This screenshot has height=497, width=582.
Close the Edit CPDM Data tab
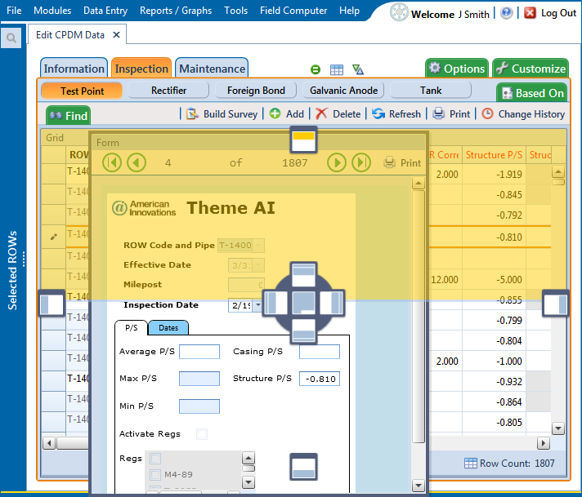116,35
